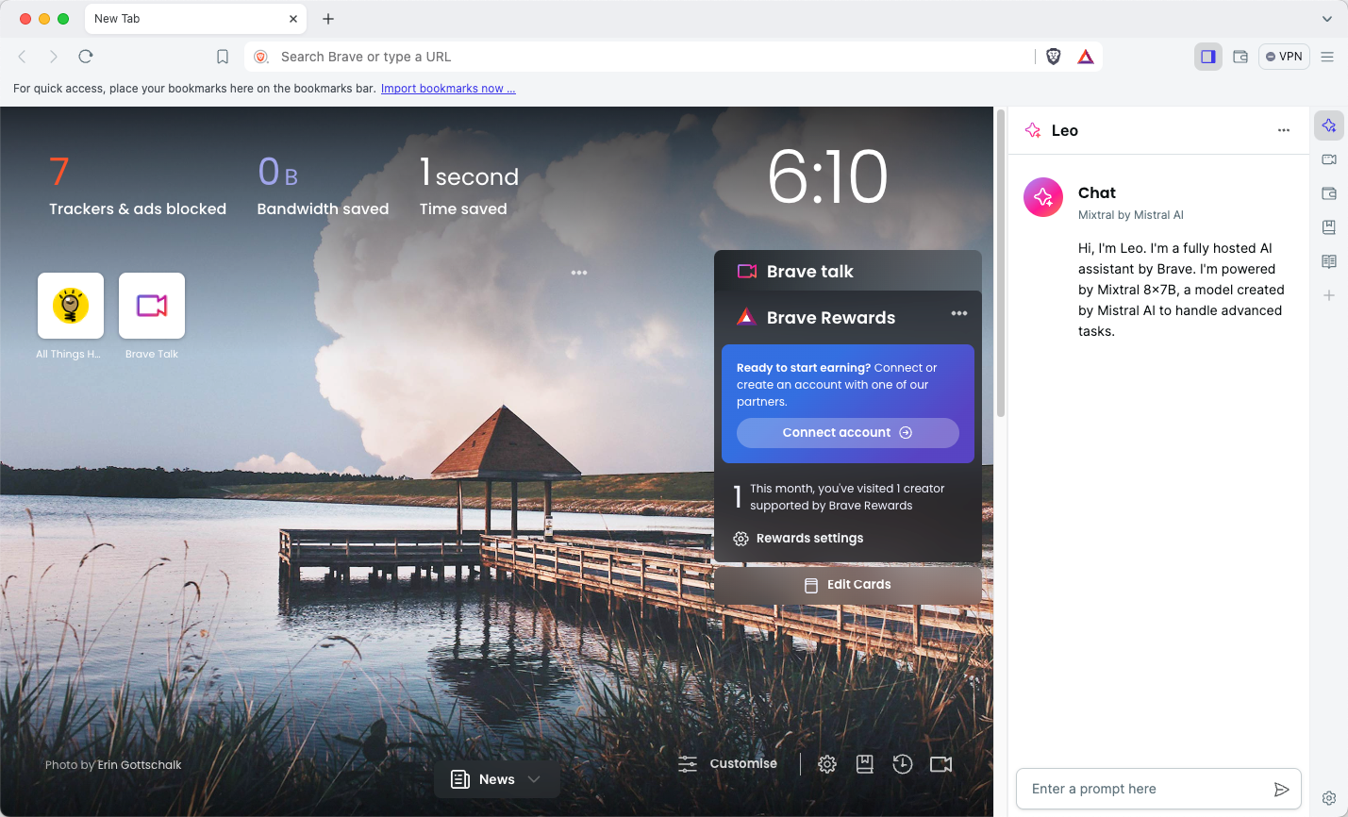The height and width of the screenshot is (817, 1348).
Task: Click the Brave Rewards triangle icon in address bar
Action: tap(1086, 57)
